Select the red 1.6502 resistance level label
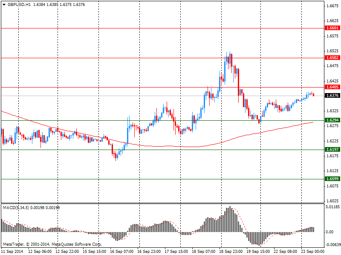The height and width of the screenshot is (255, 341). pos(332,58)
